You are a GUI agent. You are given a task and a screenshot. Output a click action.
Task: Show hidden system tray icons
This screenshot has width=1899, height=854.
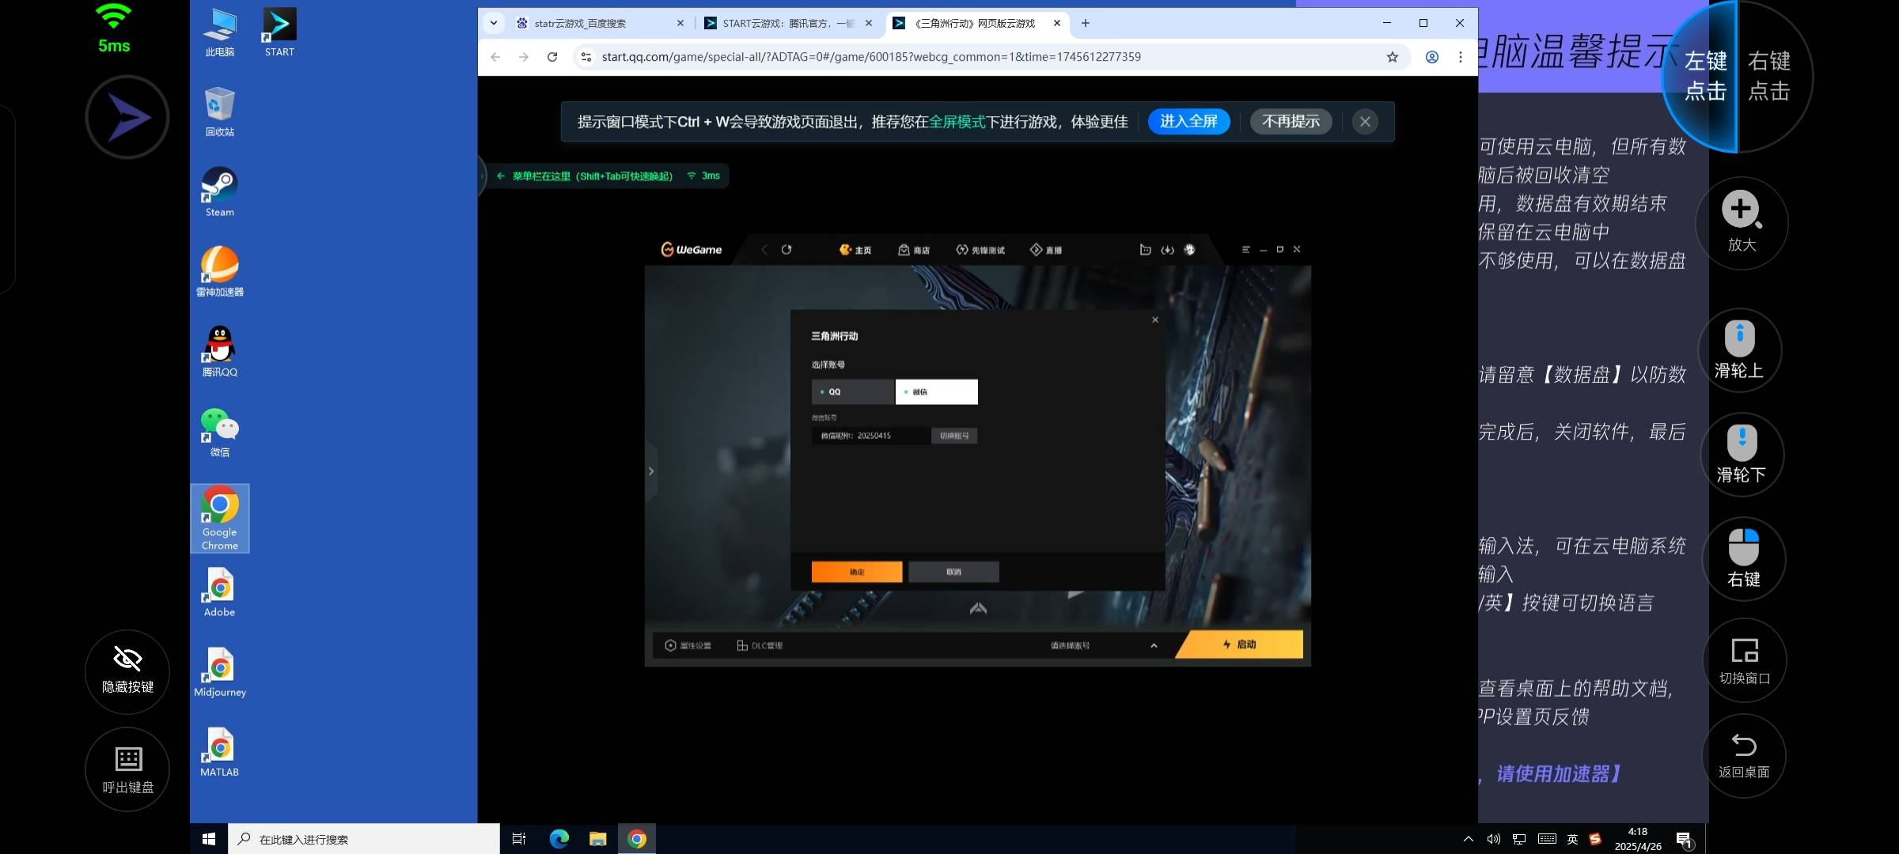tap(1469, 839)
